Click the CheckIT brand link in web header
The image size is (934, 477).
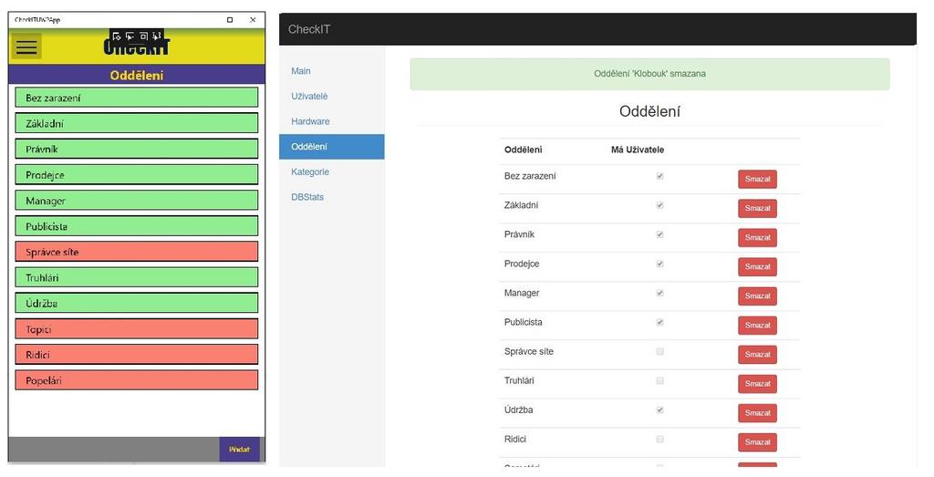tap(309, 29)
